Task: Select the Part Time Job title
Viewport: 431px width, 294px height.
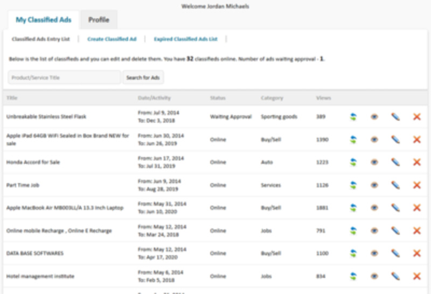Action: (x=23, y=185)
